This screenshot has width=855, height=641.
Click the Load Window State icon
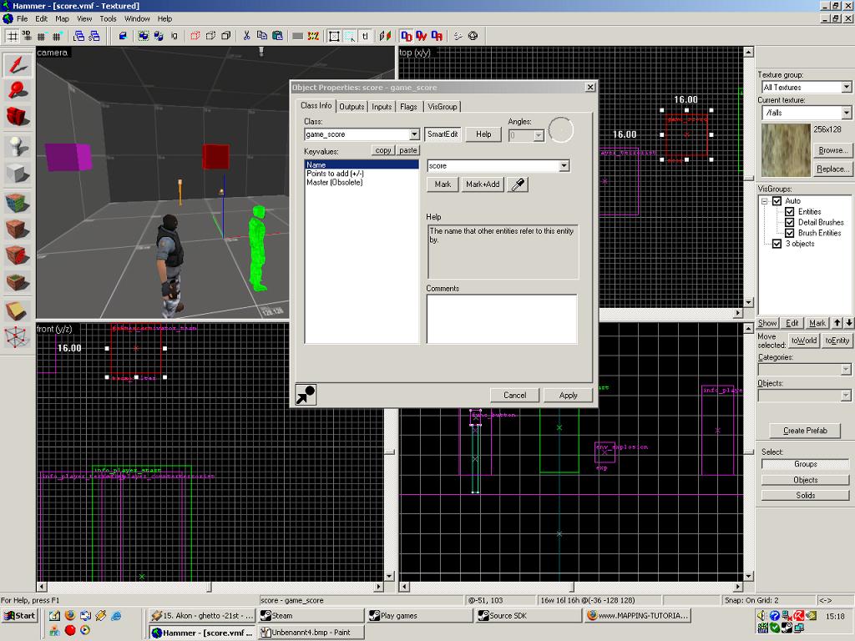[x=79, y=36]
